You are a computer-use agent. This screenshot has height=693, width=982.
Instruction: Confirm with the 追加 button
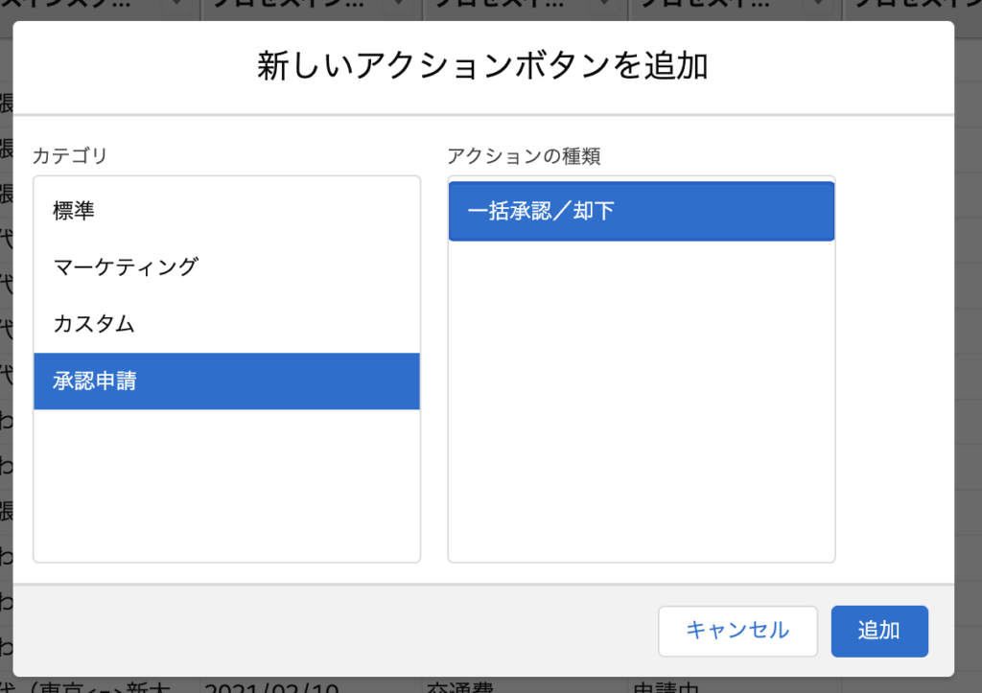879,631
